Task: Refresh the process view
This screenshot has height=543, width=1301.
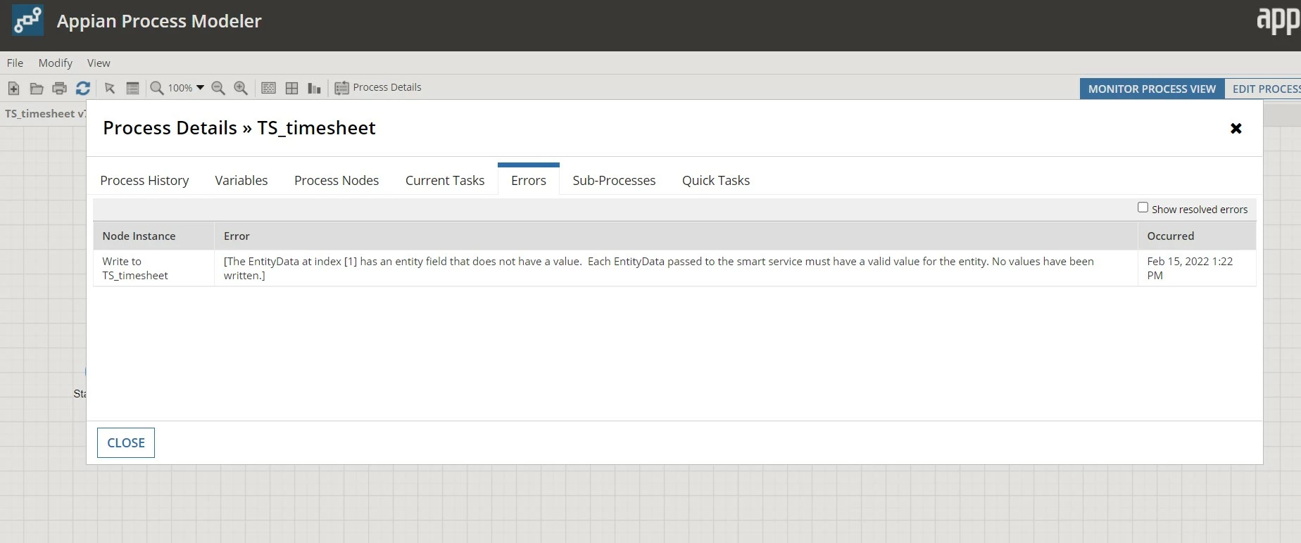Action: [83, 88]
